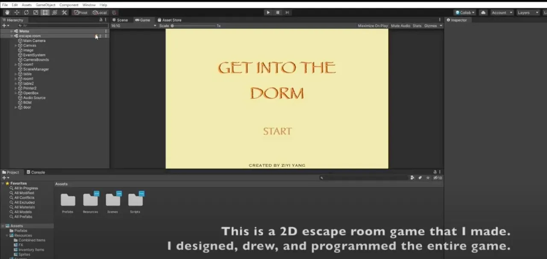Open the Assets menu
Viewport: 547px width, 259px height.
click(26, 5)
